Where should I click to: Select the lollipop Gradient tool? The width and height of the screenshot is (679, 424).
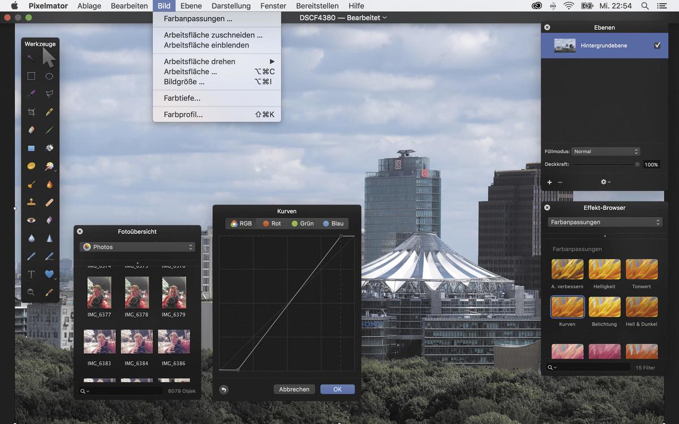click(x=49, y=166)
